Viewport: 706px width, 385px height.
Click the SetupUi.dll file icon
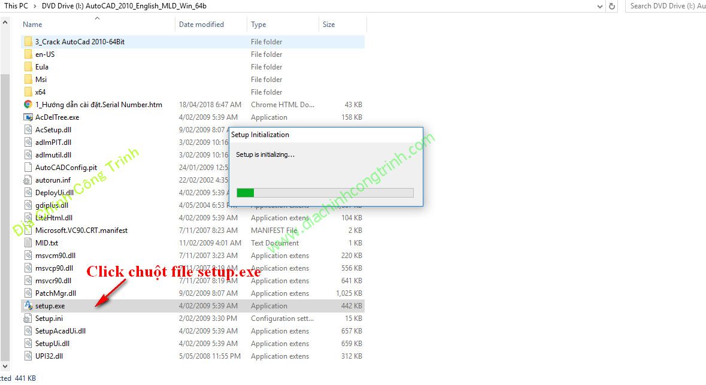[x=28, y=344]
